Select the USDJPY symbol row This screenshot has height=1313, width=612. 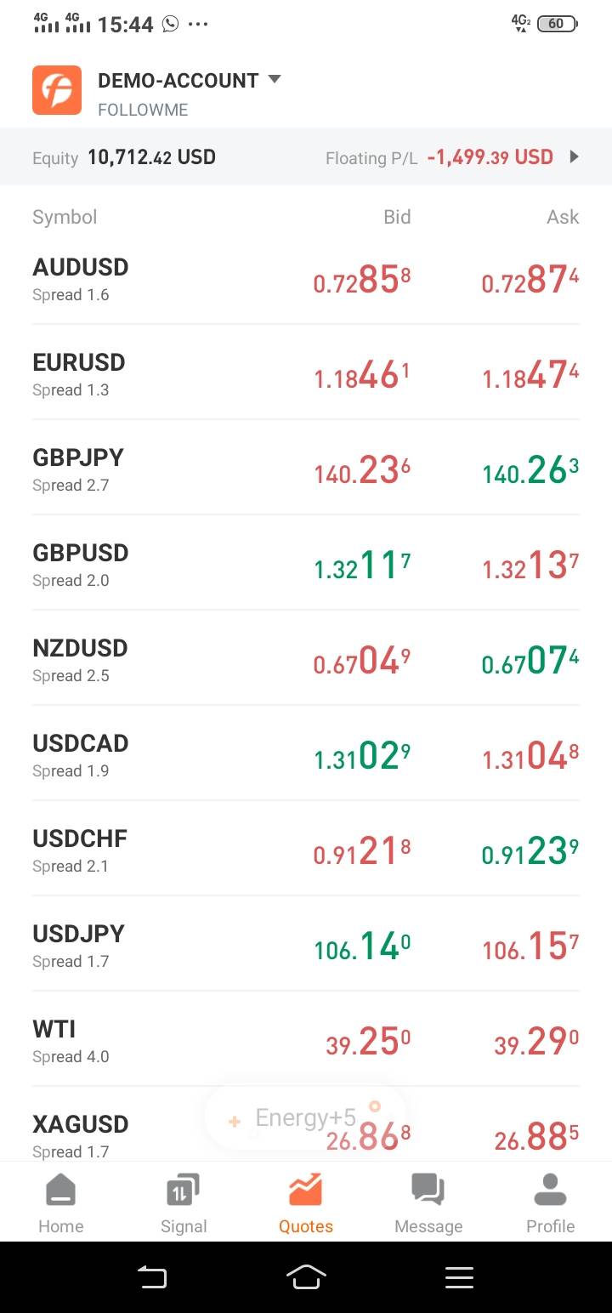pyautogui.click(x=306, y=944)
